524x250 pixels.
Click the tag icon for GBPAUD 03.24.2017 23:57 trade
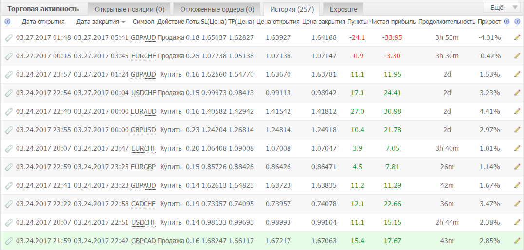point(9,74)
